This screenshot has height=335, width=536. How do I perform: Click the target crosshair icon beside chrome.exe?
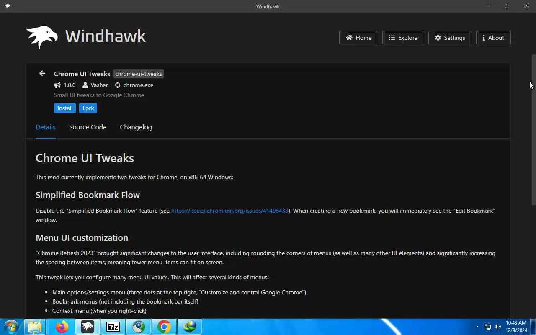click(x=118, y=85)
